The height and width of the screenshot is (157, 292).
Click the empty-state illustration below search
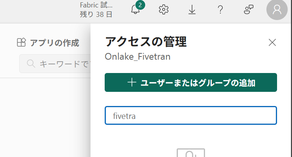[191, 153]
